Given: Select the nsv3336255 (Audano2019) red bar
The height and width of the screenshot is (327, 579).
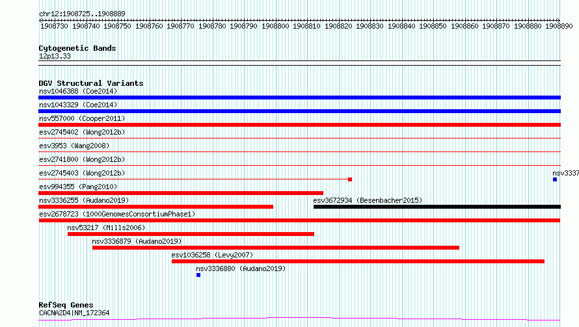Looking at the screenshot, I should pyautogui.click(x=156, y=207).
